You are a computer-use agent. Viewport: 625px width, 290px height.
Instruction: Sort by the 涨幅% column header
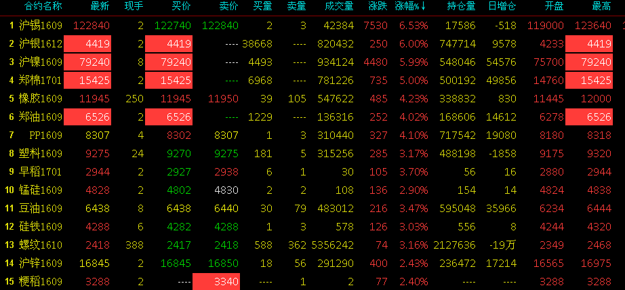coord(410,6)
